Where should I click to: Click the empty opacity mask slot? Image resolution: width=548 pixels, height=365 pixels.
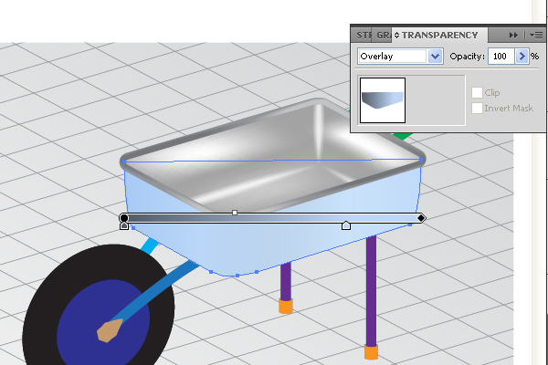[x=436, y=100]
